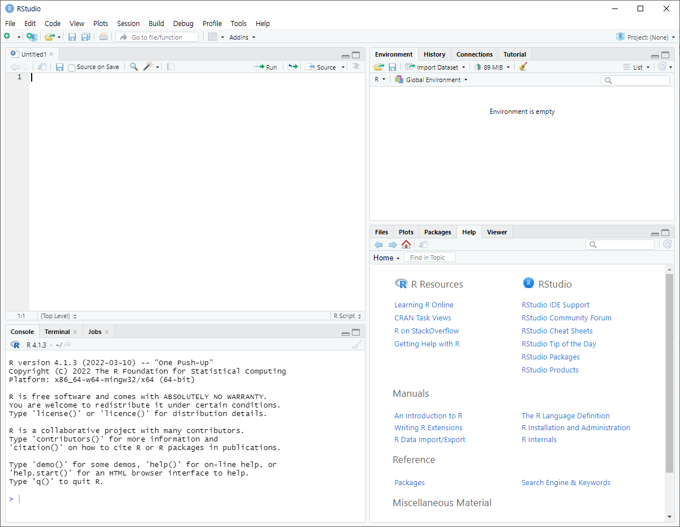Save workspace icon in Environment pane
The height and width of the screenshot is (527, 680).
[392, 67]
